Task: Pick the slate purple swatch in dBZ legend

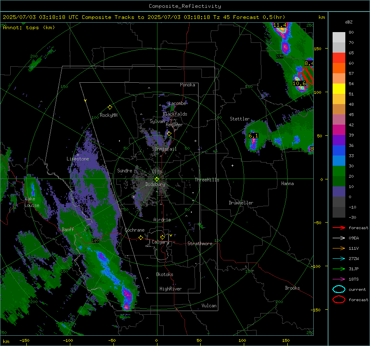Action: (x=339, y=192)
